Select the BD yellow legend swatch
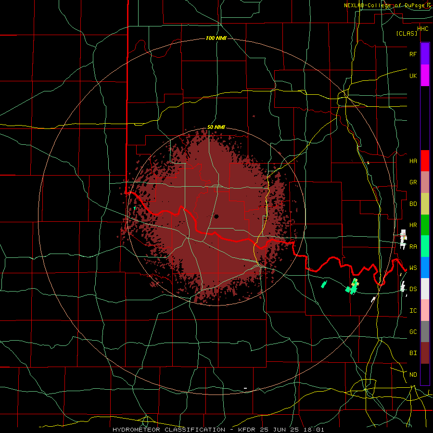 (425, 204)
